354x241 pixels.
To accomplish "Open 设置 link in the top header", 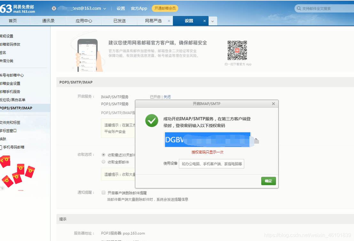I will pos(121,8).
